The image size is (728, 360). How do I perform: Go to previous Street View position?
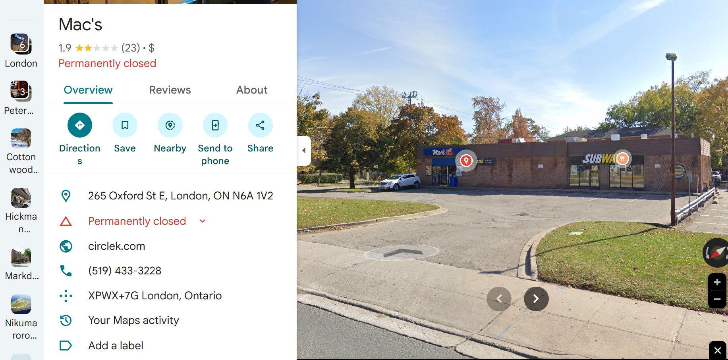click(499, 299)
